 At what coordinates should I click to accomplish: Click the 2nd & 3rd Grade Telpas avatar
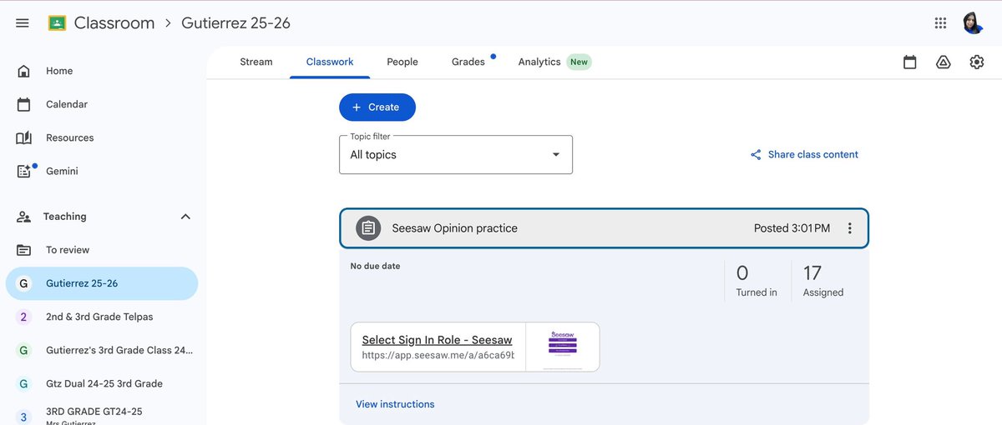coord(23,317)
